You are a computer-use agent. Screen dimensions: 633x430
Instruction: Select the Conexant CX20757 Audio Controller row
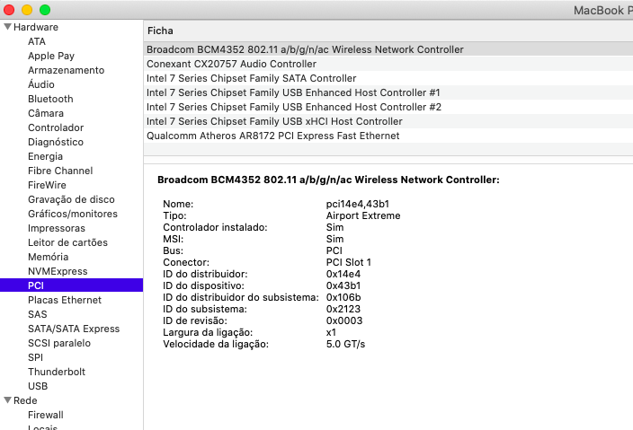(x=388, y=64)
